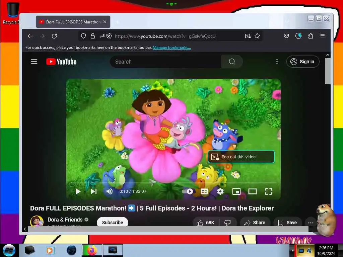Switch to the miniplayer
The height and width of the screenshot is (257, 343).
(x=236, y=191)
